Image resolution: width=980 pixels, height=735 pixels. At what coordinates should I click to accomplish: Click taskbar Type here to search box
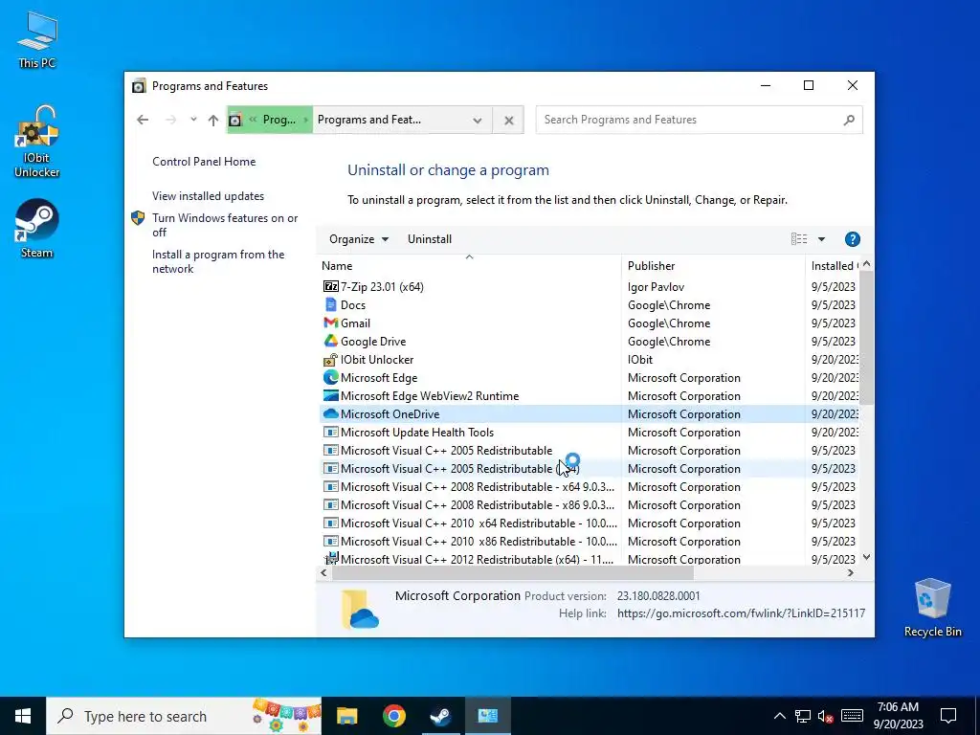coord(184,716)
